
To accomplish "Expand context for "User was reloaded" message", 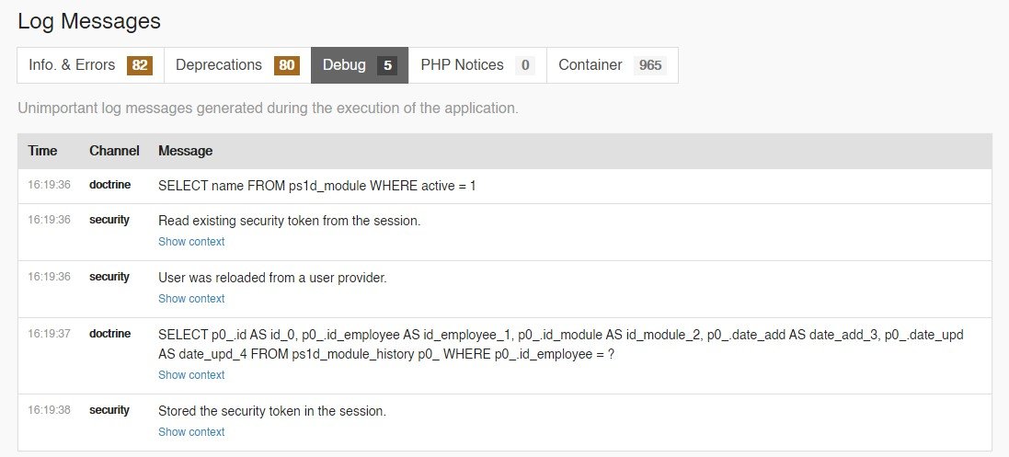I will tap(191, 299).
